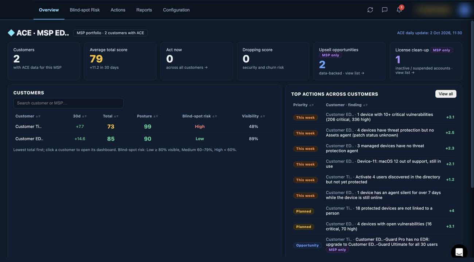Switch to the Overview tab

(49, 10)
